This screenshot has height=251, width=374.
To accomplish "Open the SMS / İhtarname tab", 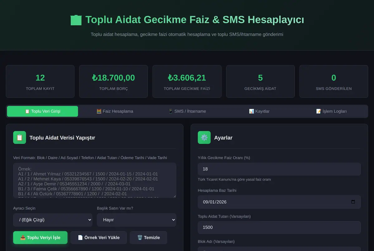I will [x=187, y=111].
